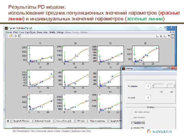Click the subject range slider thumb

(165, 86)
